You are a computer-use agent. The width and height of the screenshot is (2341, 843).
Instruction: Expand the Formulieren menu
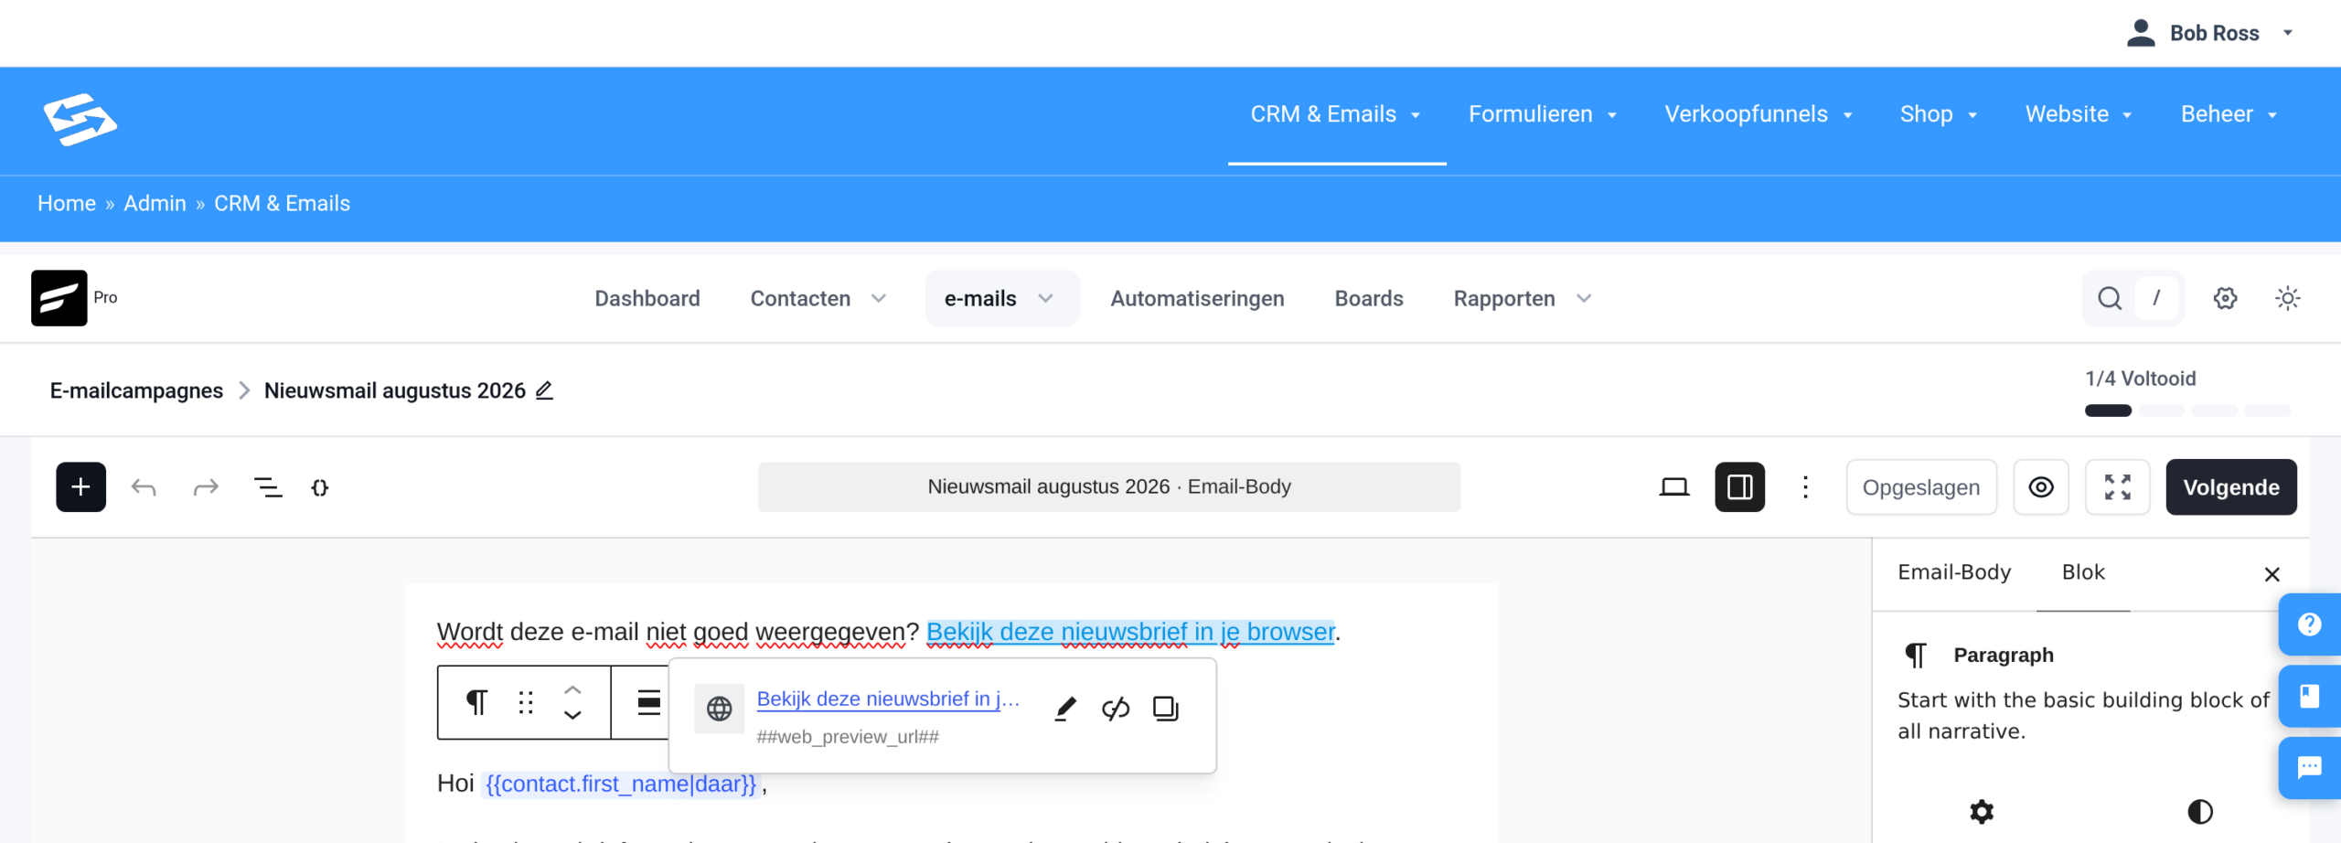click(x=1544, y=114)
